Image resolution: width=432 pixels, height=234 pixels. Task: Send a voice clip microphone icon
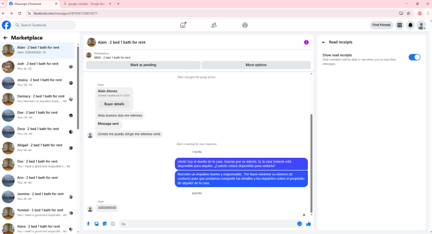pos(89,224)
